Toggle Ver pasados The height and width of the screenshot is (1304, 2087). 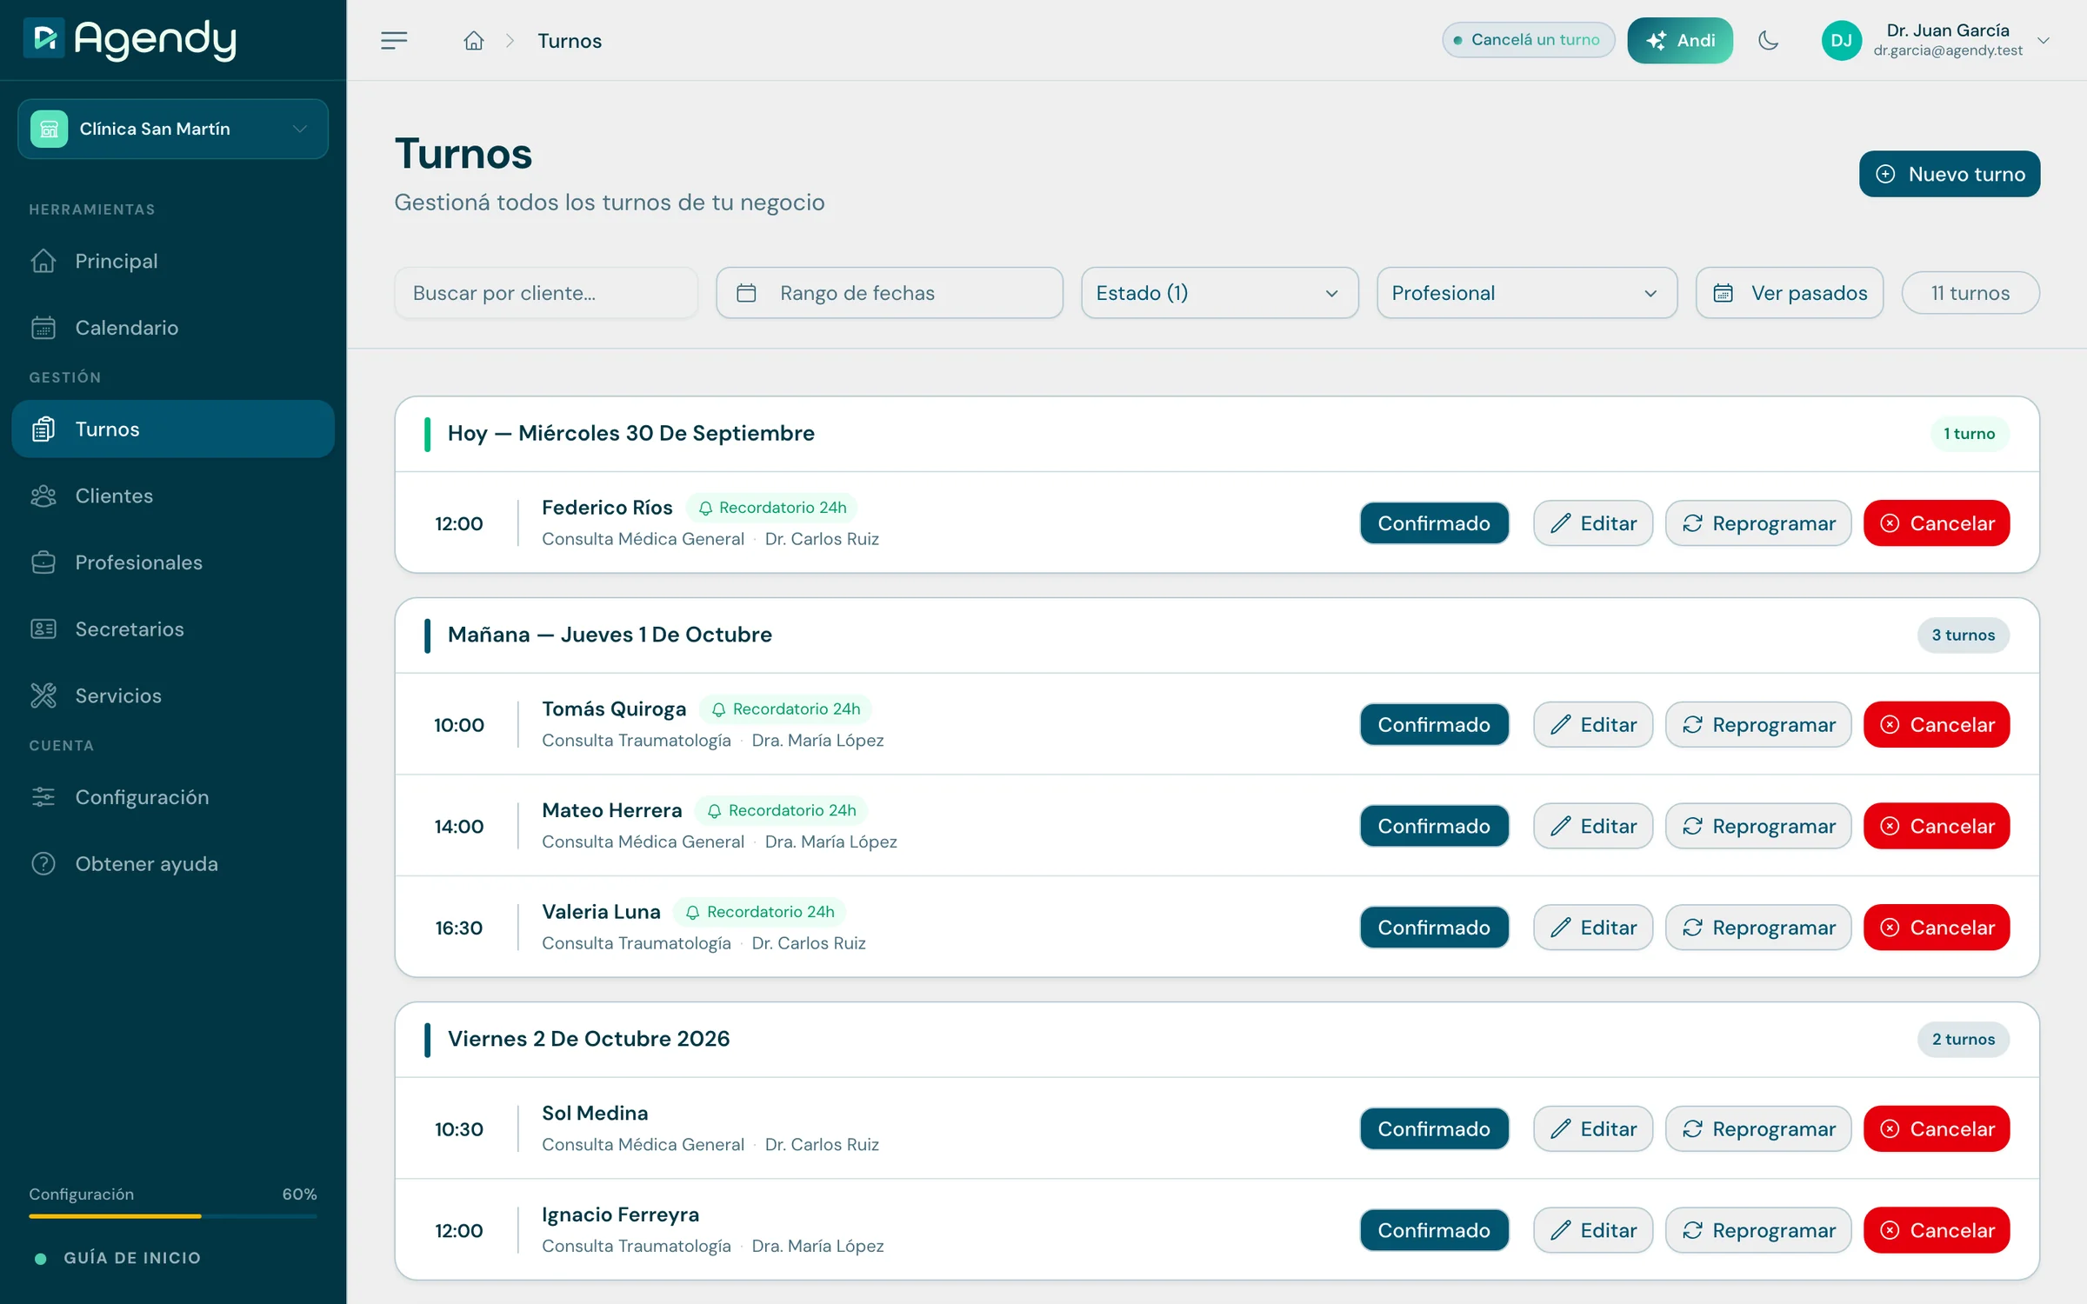coord(1789,293)
